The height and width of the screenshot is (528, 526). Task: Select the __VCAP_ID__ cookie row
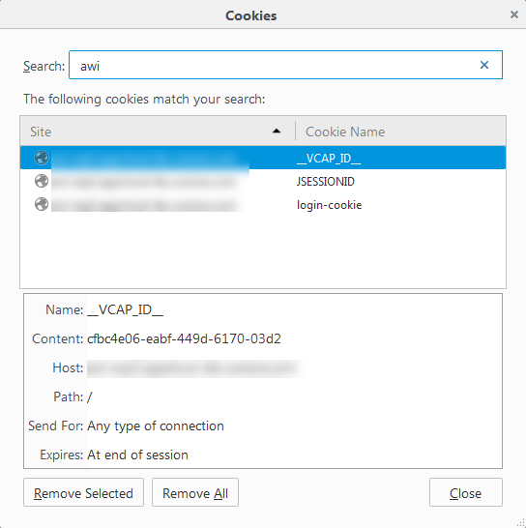click(x=263, y=158)
